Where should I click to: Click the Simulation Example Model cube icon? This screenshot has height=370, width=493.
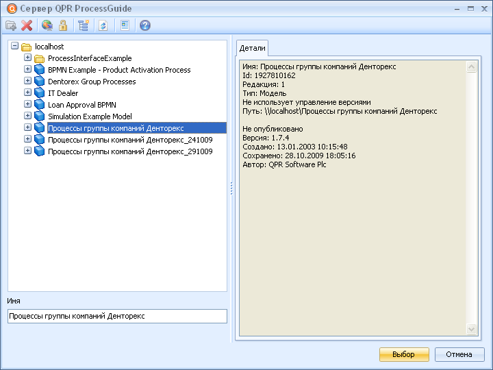[39, 116]
